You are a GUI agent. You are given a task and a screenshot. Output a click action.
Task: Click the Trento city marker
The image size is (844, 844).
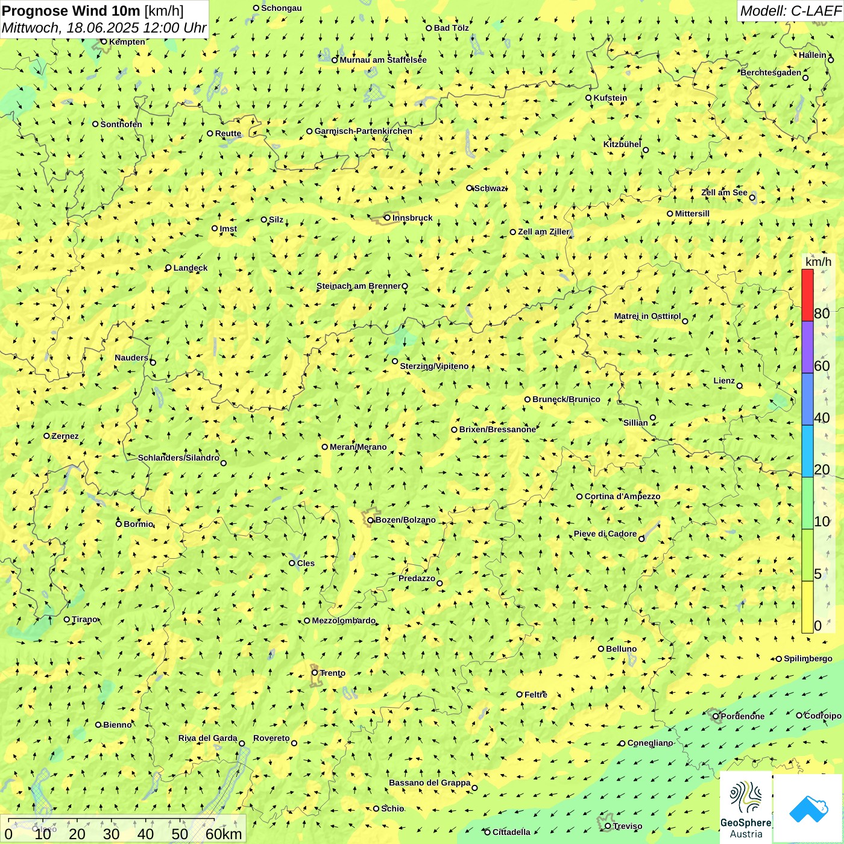coord(315,673)
